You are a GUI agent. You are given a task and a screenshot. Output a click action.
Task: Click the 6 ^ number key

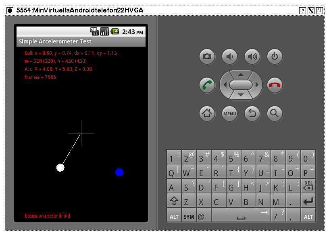(248, 157)
